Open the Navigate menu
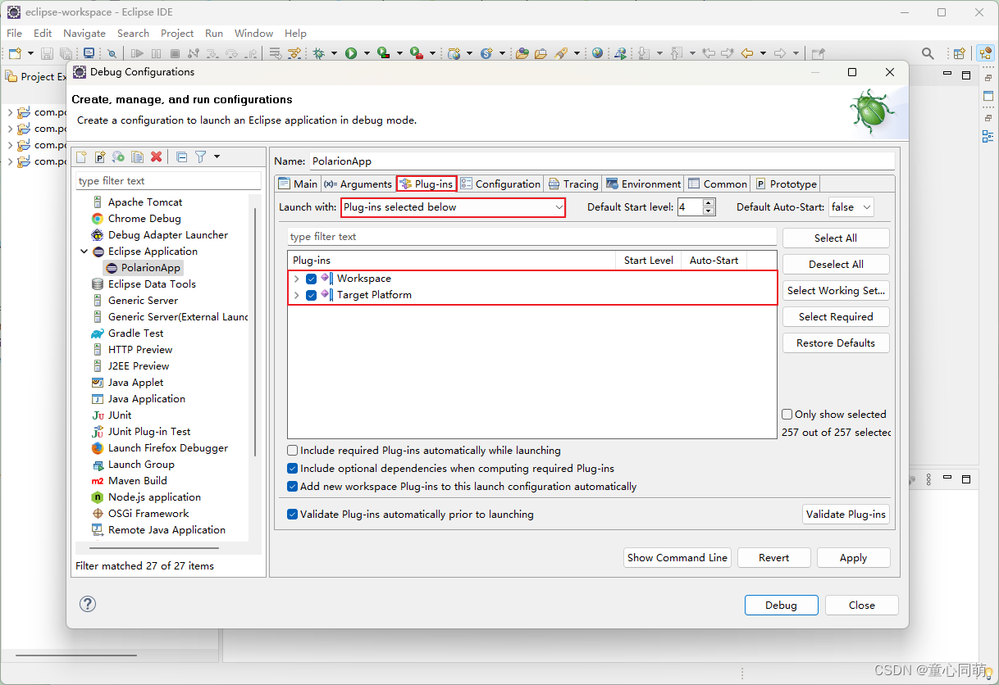This screenshot has width=999, height=685. pyautogui.click(x=84, y=33)
